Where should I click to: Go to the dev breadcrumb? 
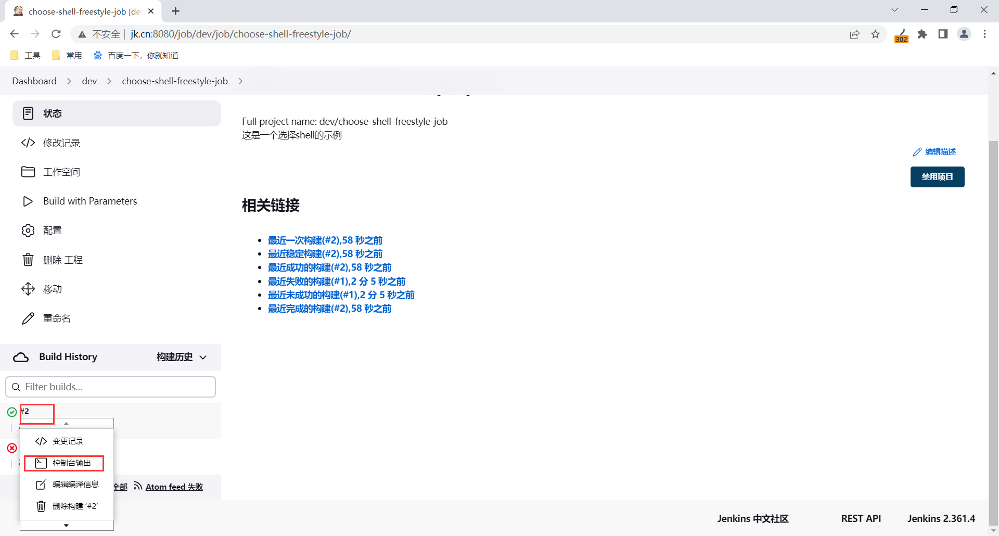89,81
